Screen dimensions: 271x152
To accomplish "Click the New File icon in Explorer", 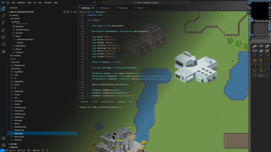I will pos(64,12).
